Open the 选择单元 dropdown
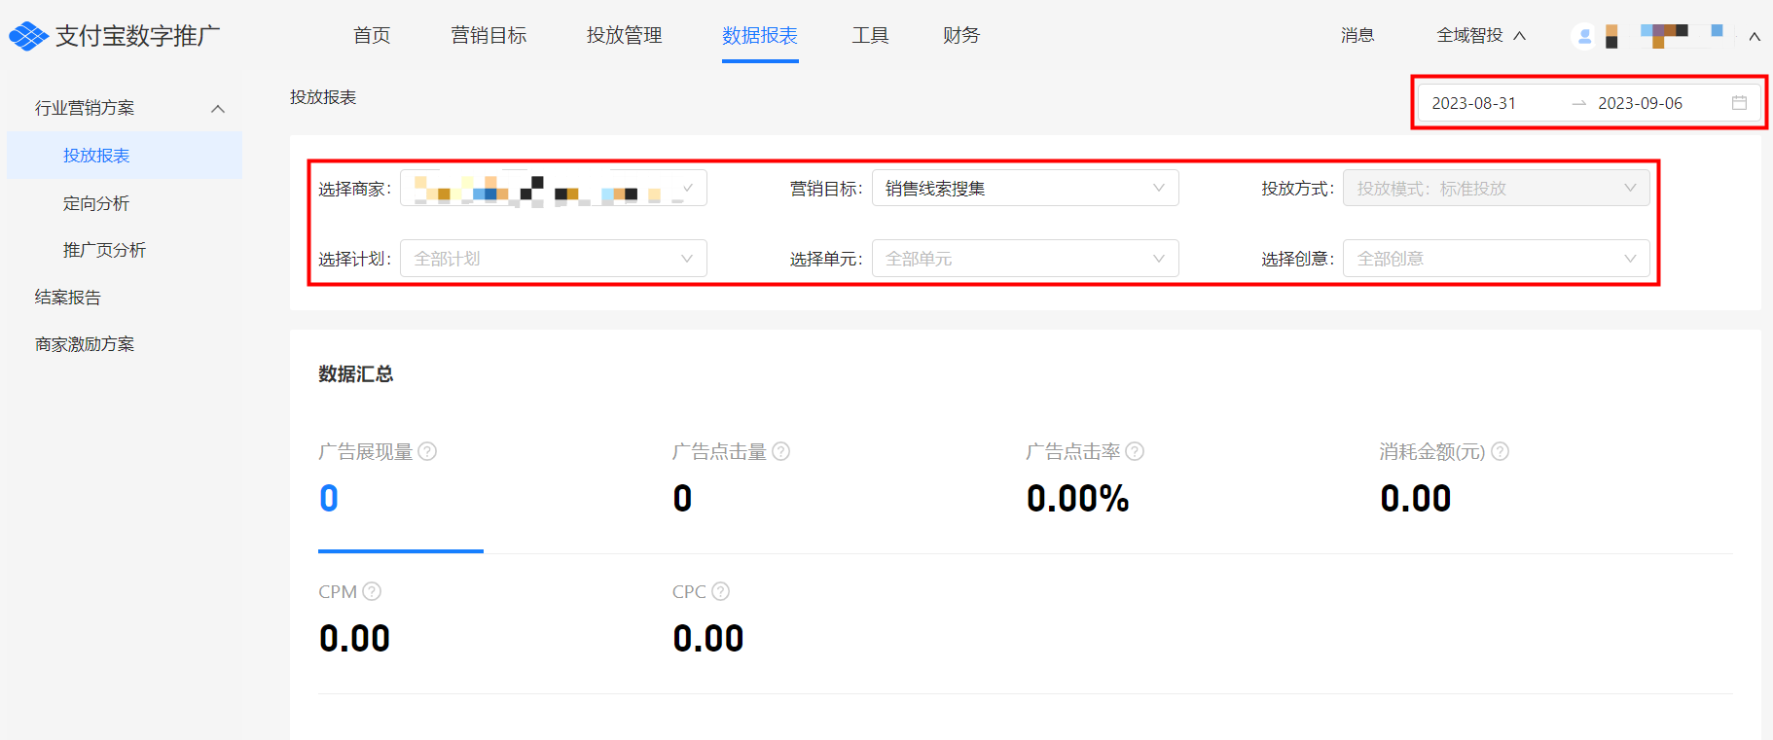1773x740 pixels. pyautogui.click(x=1025, y=259)
